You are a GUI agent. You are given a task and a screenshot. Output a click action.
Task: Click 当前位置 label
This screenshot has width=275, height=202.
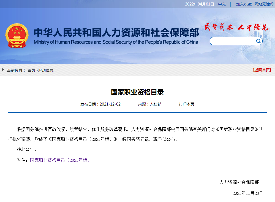16,70
